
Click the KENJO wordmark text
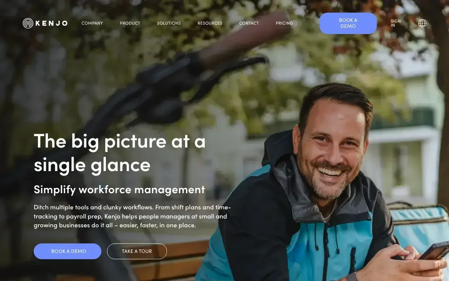[x=51, y=23]
